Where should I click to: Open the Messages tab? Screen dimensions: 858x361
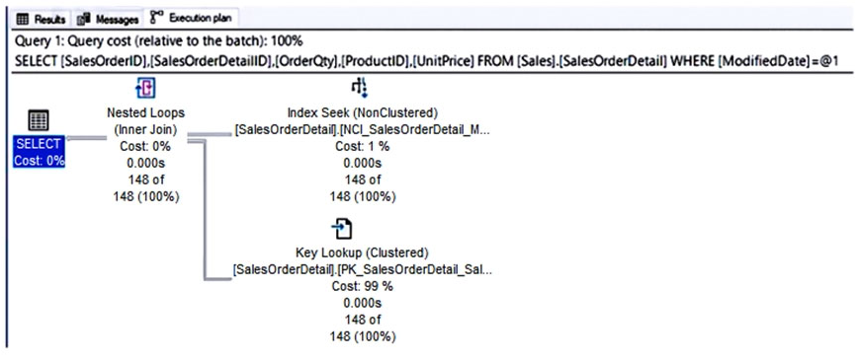pyautogui.click(x=108, y=19)
